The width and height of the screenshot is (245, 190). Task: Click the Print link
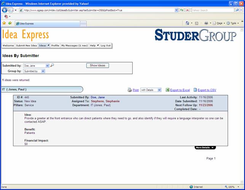[x=136, y=90]
